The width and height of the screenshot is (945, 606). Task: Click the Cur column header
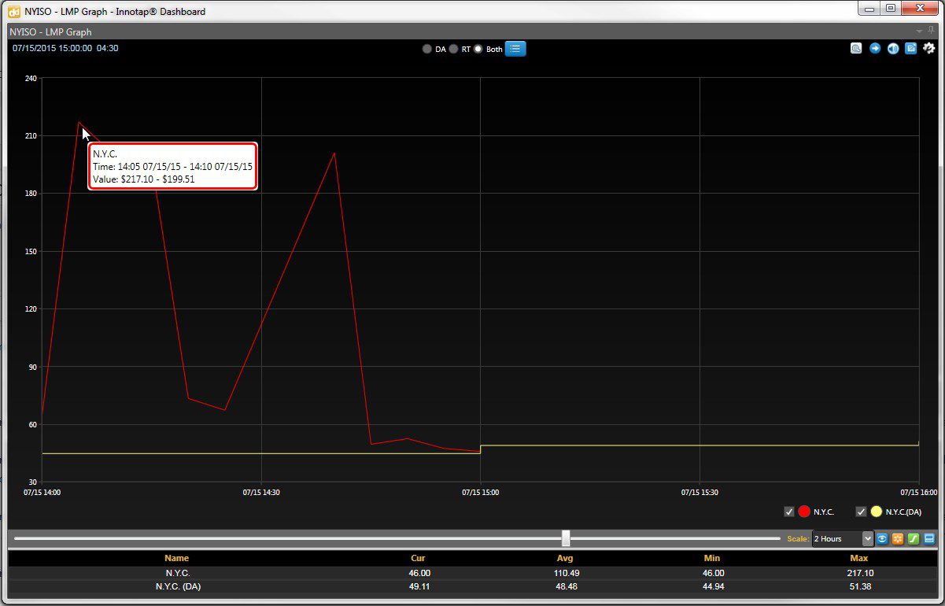pyautogui.click(x=418, y=558)
